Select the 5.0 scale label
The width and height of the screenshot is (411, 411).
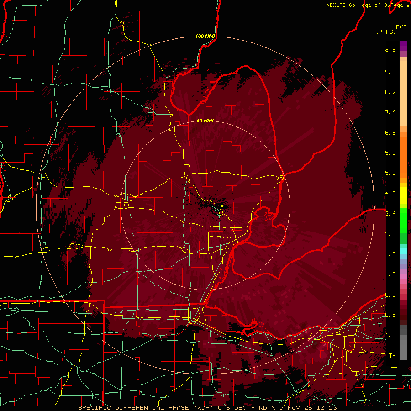[x=390, y=173]
